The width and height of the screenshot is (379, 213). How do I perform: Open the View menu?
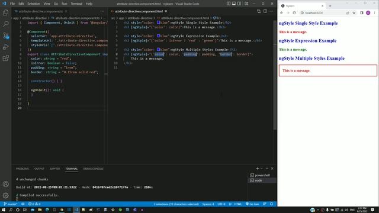47,4
